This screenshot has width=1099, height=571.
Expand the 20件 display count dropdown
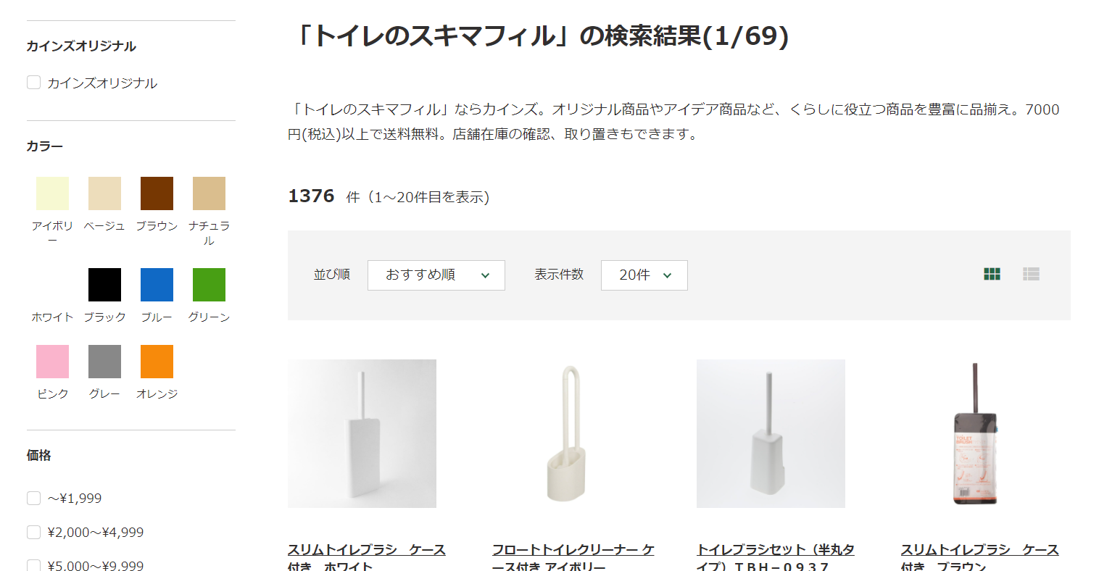(644, 275)
